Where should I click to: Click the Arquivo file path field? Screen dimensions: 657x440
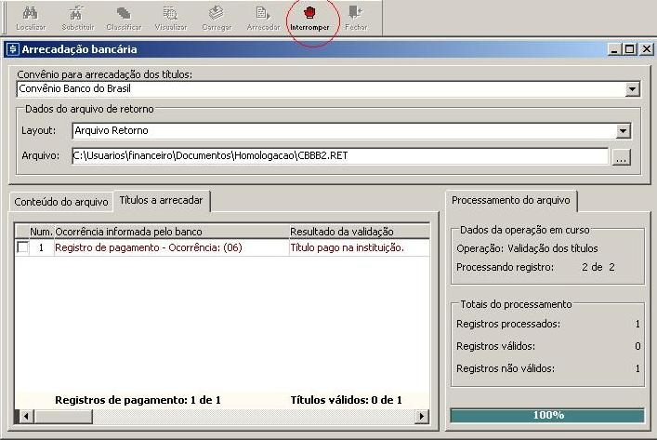click(339, 155)
